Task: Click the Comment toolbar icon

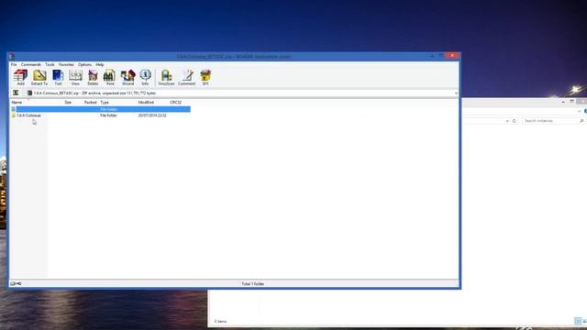Action: point(187,76)
